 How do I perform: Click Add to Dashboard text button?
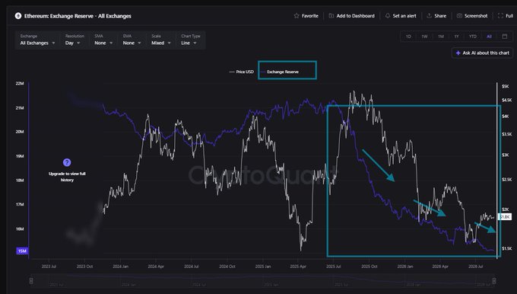(356, 16)
